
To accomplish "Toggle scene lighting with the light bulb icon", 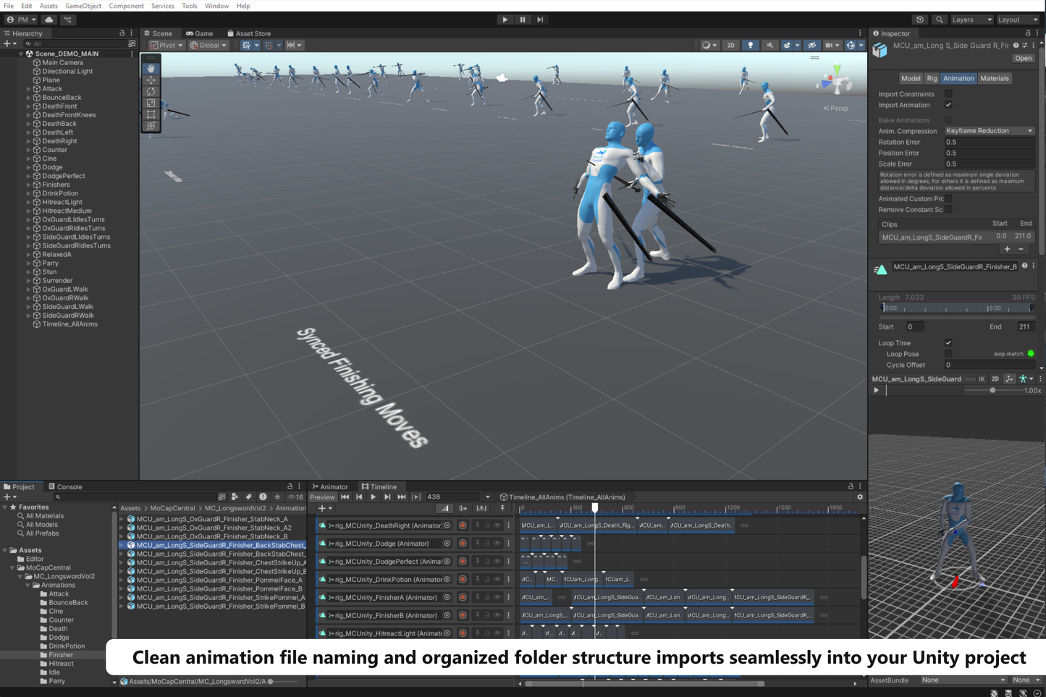I will click(751, 45).
